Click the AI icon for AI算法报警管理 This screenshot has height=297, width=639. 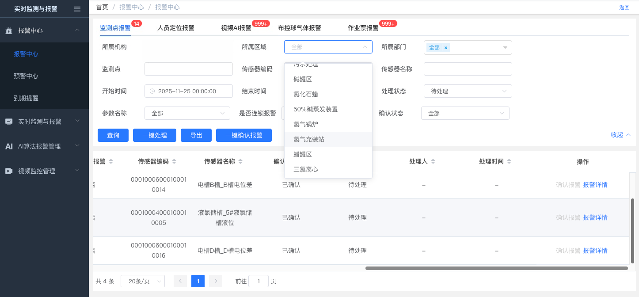pyautogui.click(x=9, y=146)
